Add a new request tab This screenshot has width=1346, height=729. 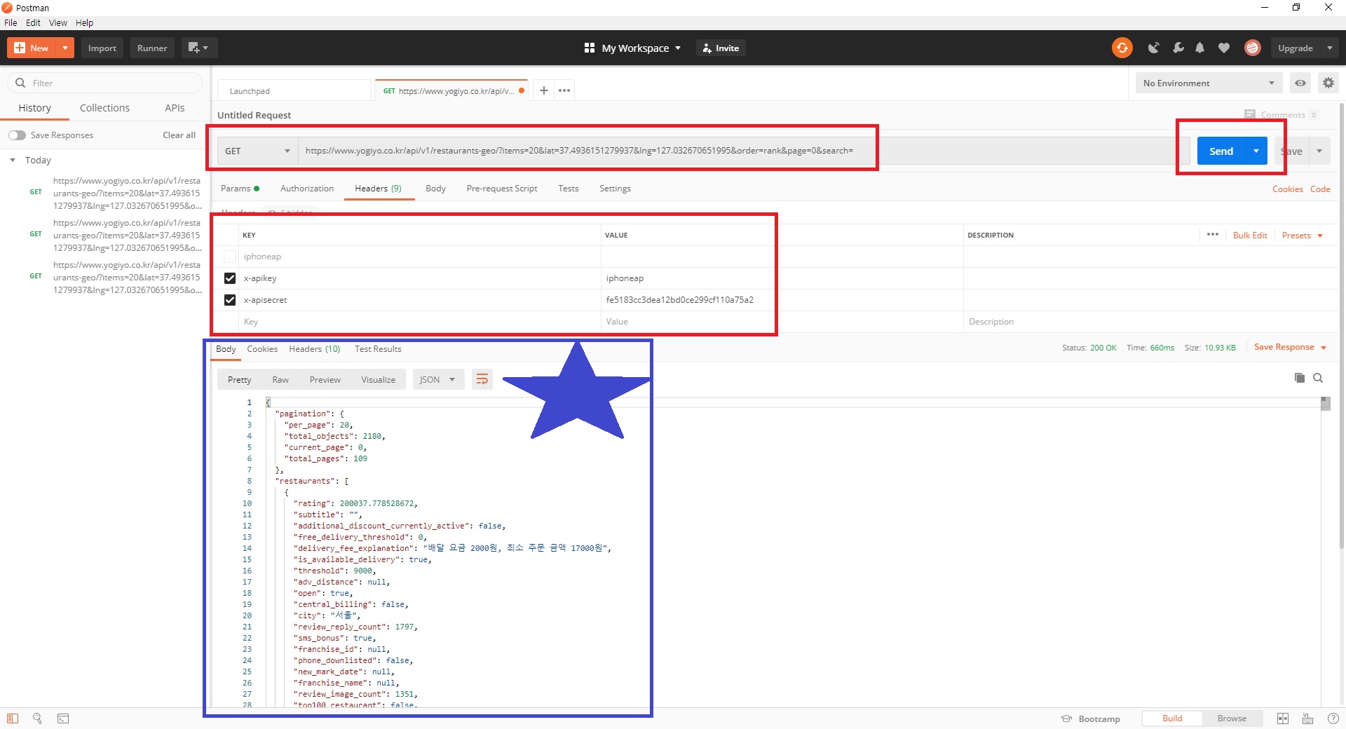(x=543, y=90)
